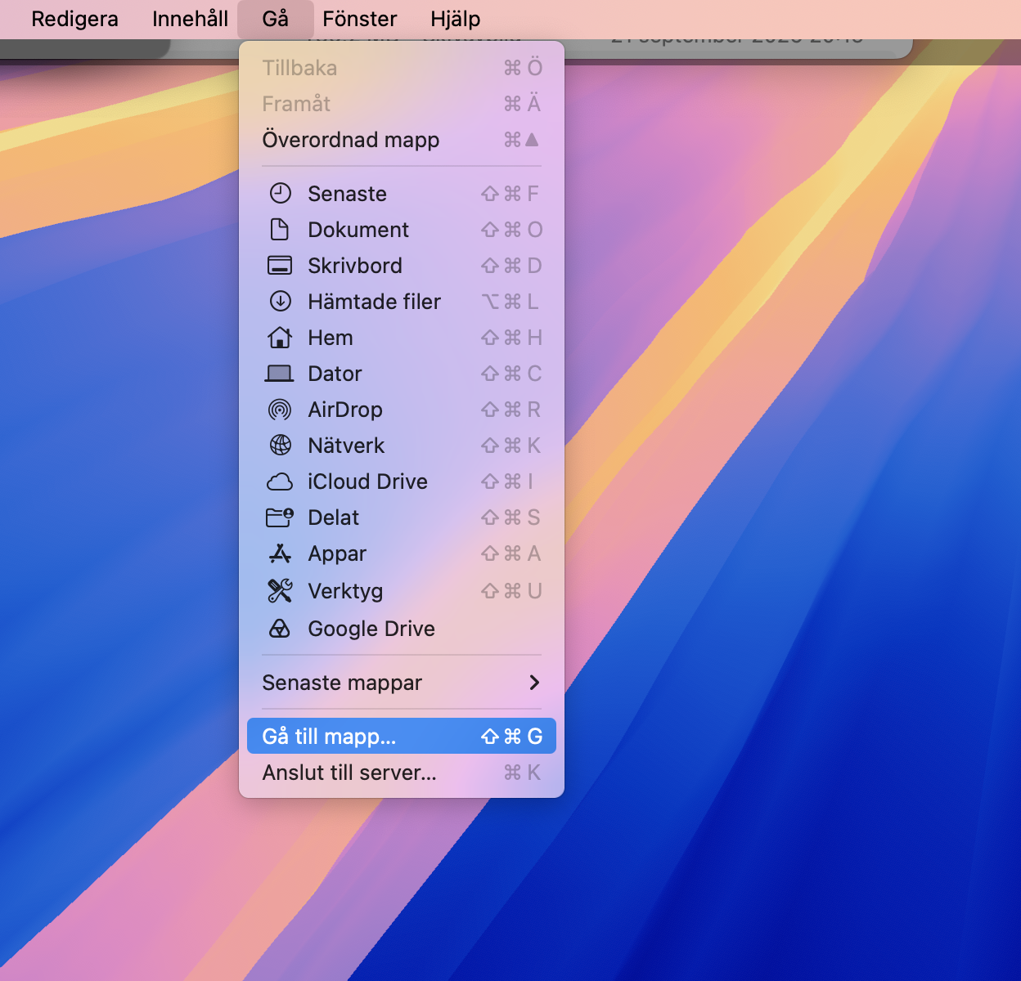Open Google Drive via its label
The image size is (1021, 981).
tap(371, 629)
